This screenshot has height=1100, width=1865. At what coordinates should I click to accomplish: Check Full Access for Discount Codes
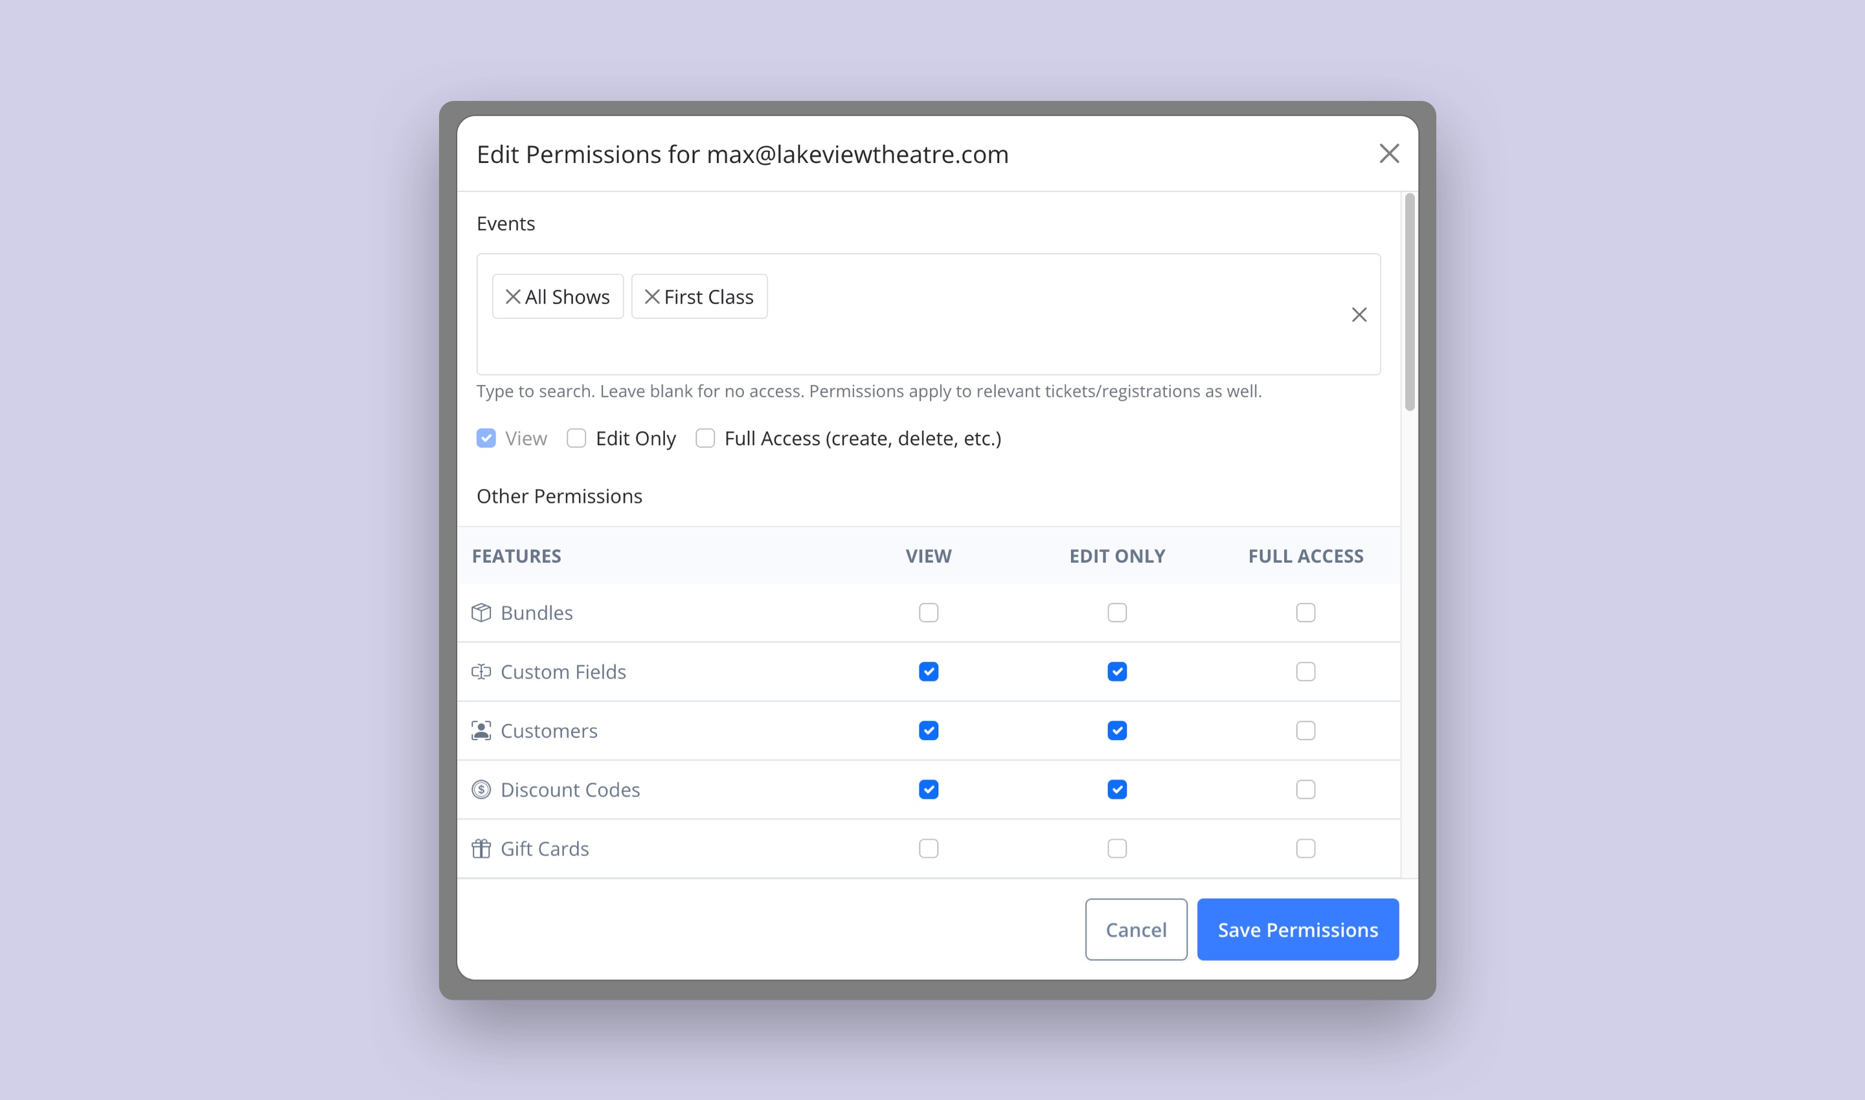point(1305,789)
